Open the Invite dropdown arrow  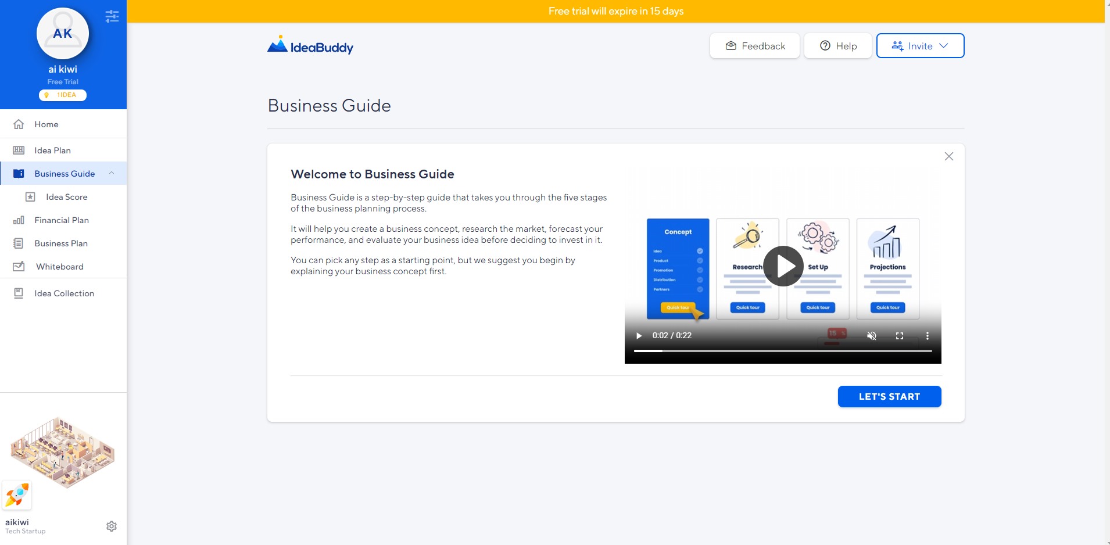[x=944, y=46]
